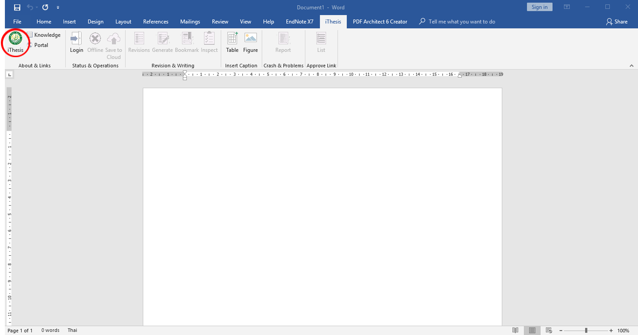Insert a Table caption
The height and width of the screenshot is (335, 638).
[232, 43]
